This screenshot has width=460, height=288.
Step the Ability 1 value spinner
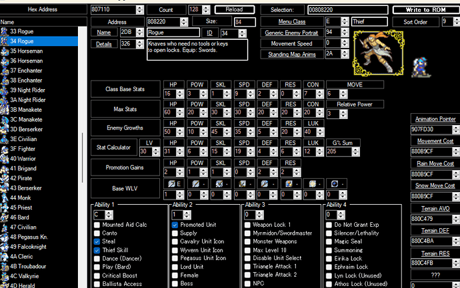(x=109, y=215)
